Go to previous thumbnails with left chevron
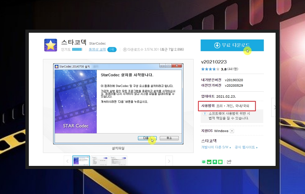 [x=67, y=161]
